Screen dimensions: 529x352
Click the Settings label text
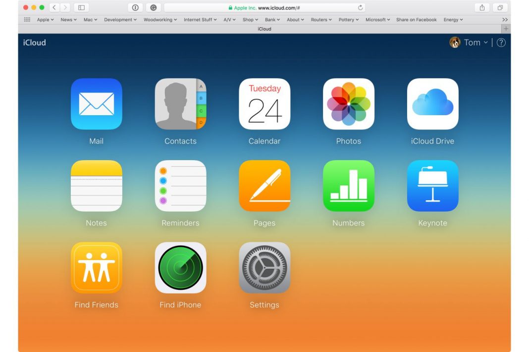(264, 305)
